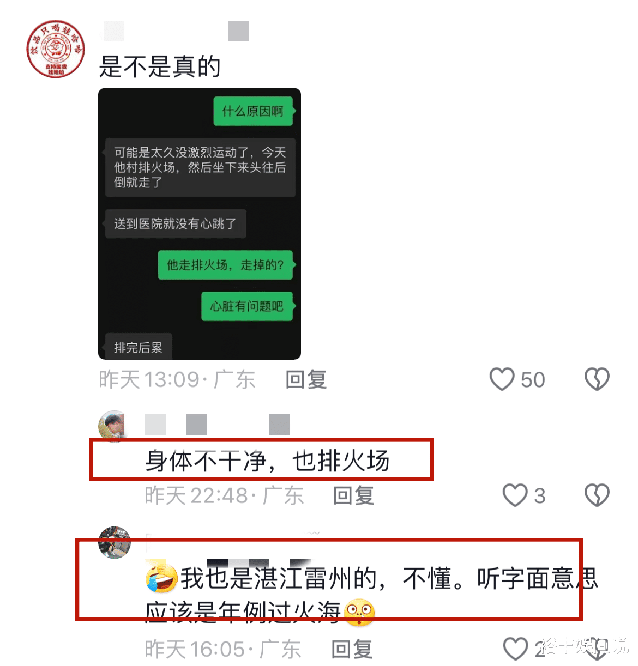Tap the shocked-face emoji after 过火海
The image size is (638, 666).
tap(359, 612)
